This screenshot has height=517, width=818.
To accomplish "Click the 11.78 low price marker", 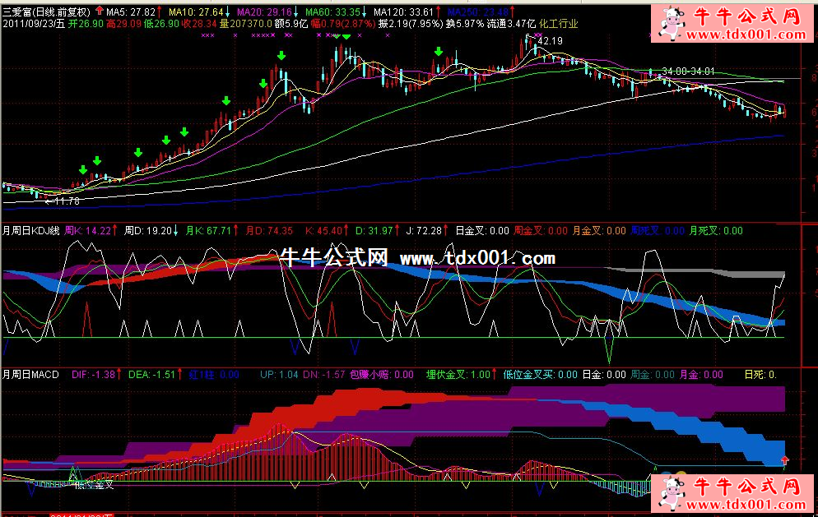I will (x=66, y=201).
